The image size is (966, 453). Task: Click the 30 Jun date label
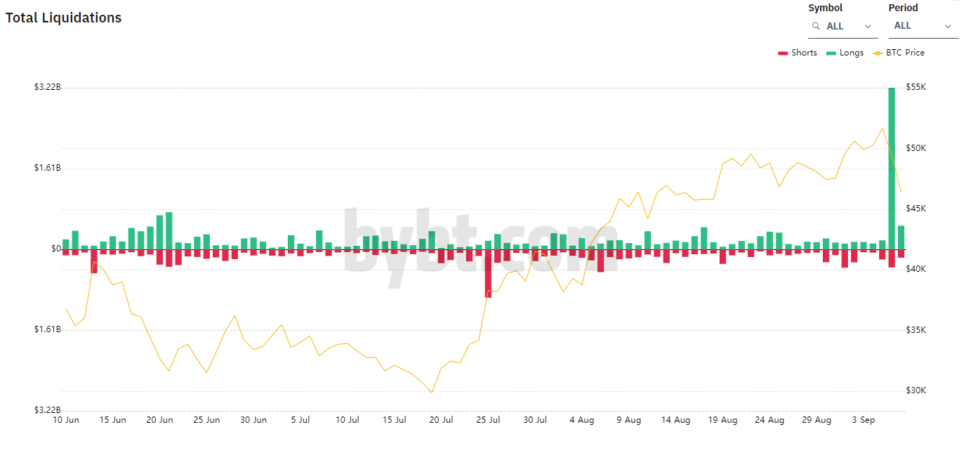point(253,420)
